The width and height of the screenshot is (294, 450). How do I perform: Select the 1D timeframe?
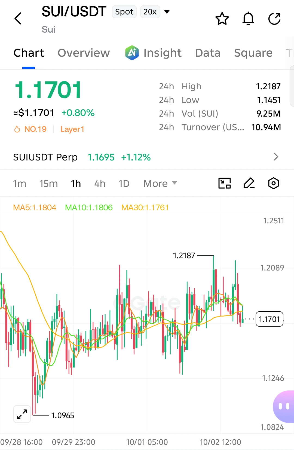(x=124, y=184)
